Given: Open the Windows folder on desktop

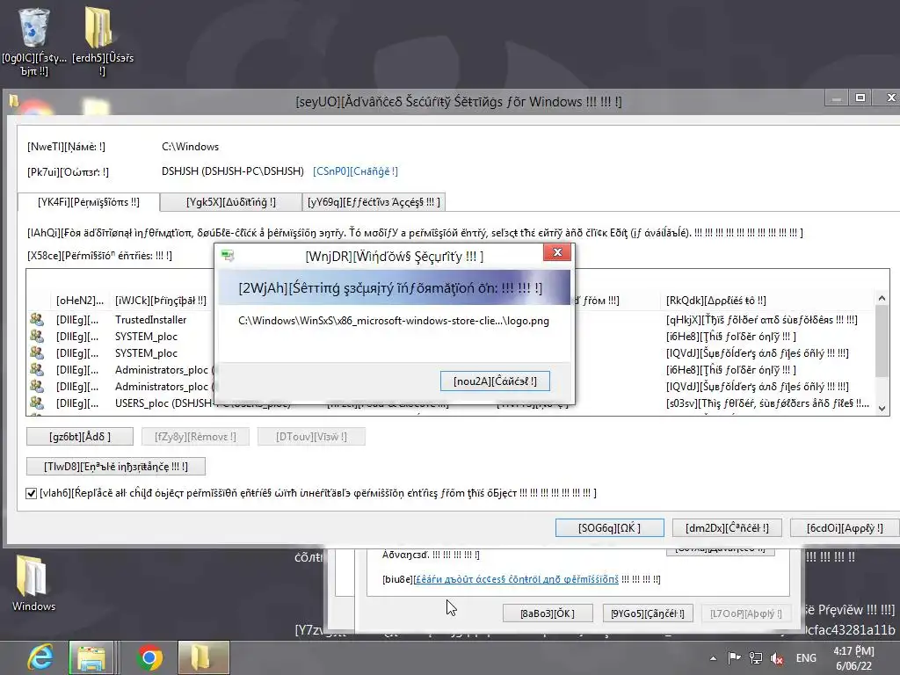Looking at the screenshot, I should coord(33,583).
